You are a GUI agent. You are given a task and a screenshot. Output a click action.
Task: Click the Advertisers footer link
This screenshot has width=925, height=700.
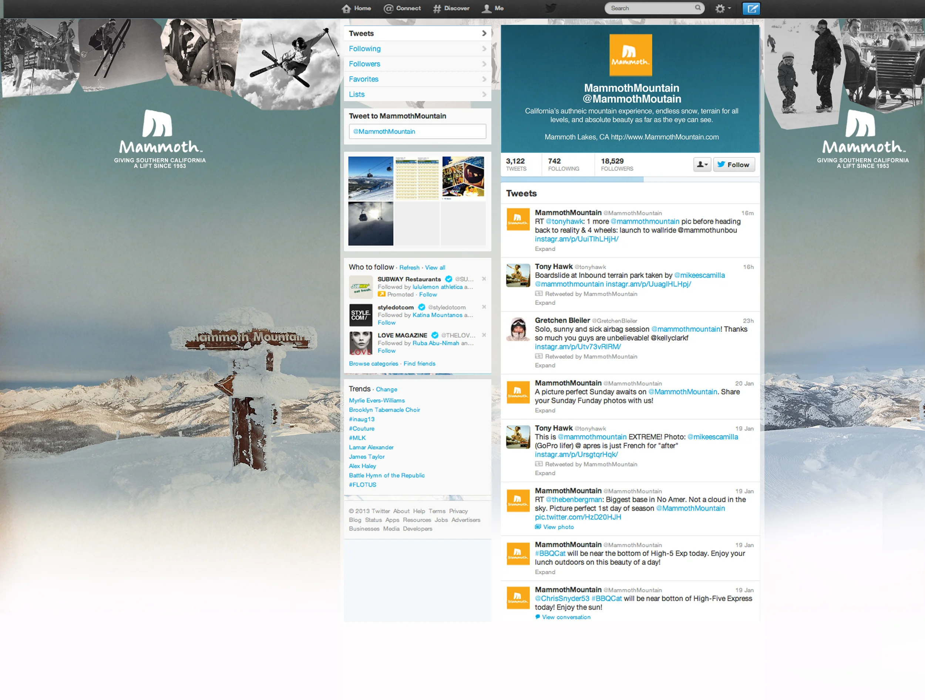click(x=465, y=520)
